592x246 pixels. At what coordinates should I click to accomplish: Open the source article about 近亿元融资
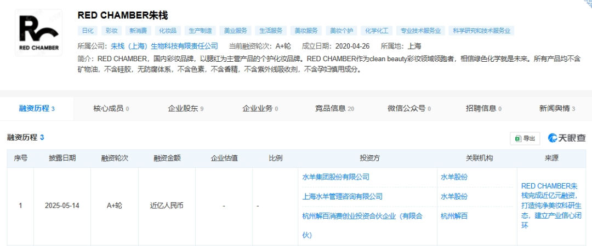(551, 206)
